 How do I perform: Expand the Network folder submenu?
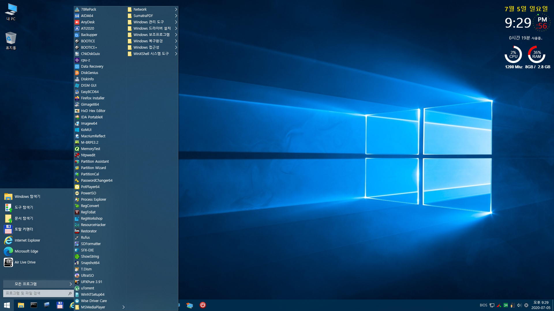point(152,10)
